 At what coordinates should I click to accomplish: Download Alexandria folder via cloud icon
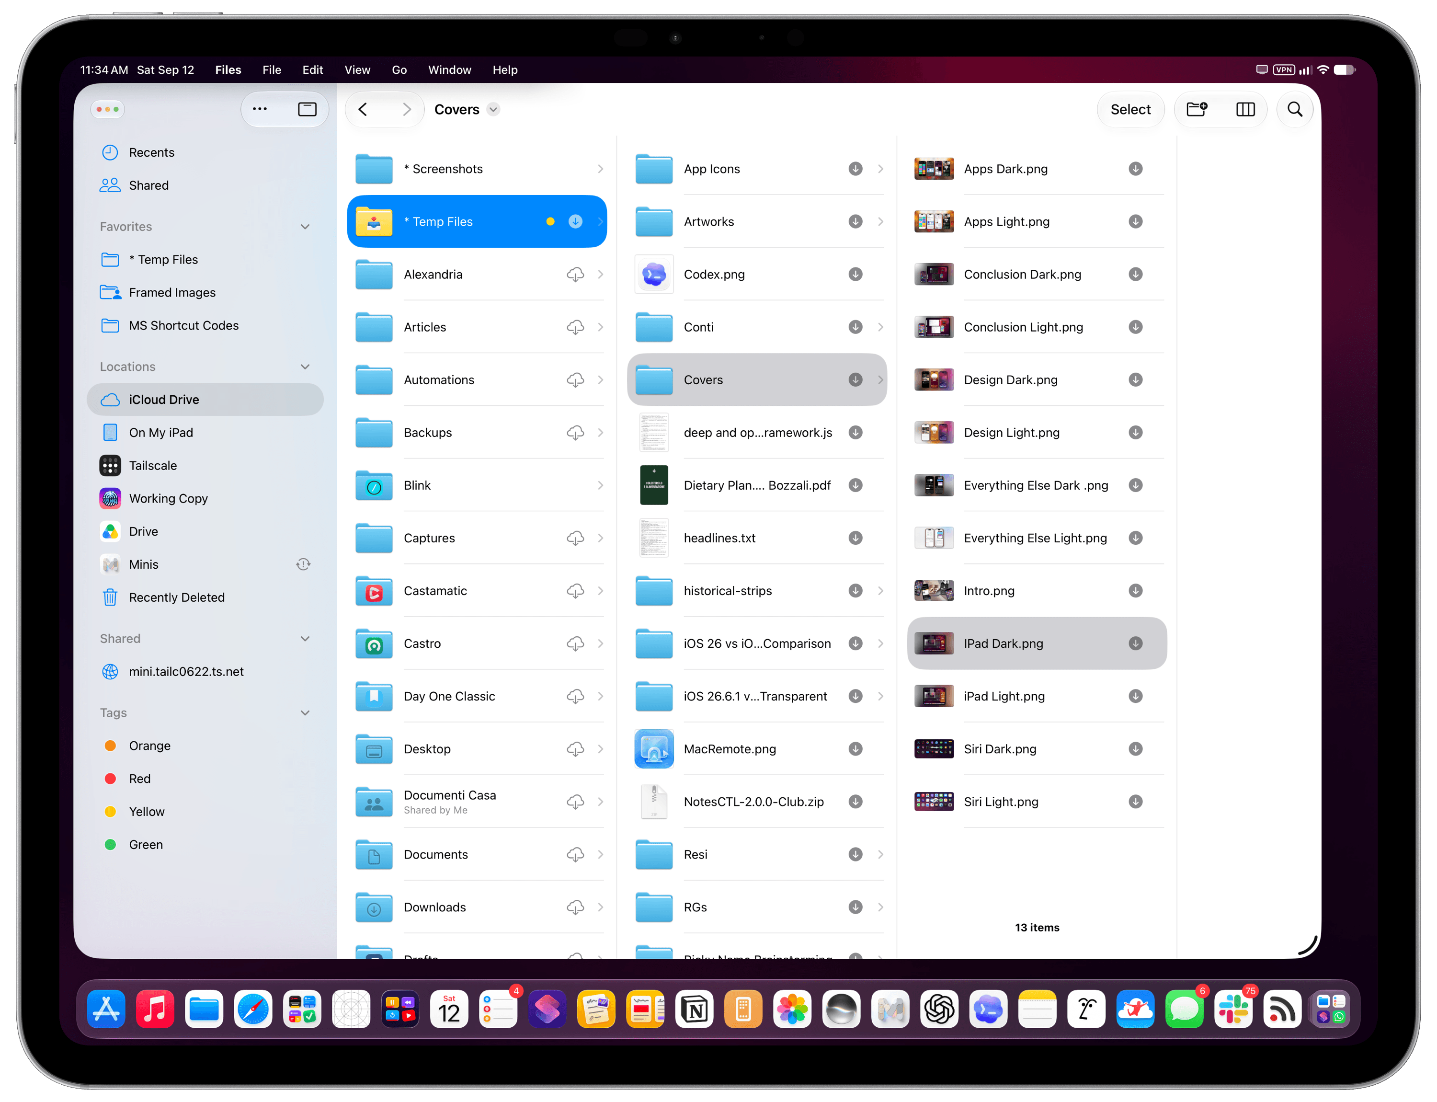[x=575, y=274]
